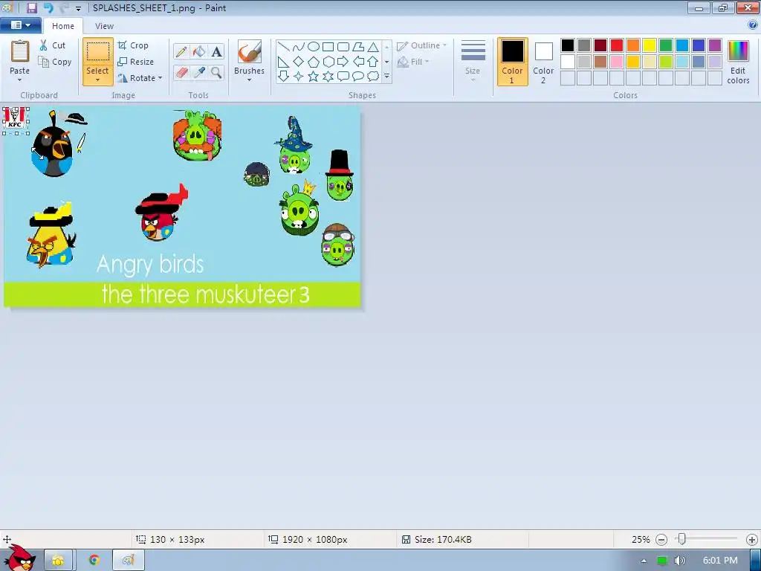
Task: Choose the Cloud callout shape
Action: coord(373,77)
